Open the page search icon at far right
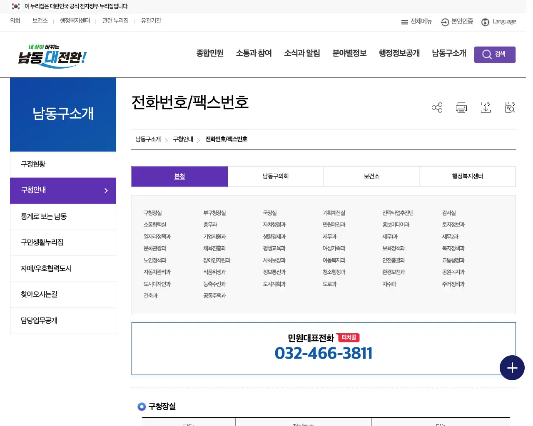533x426 pixels. click(510, 108)
